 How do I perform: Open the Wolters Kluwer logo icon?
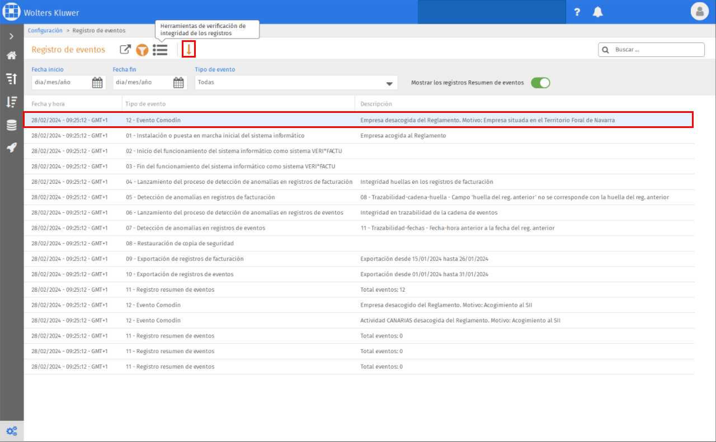pyautogui.click(x=12, y=12)
